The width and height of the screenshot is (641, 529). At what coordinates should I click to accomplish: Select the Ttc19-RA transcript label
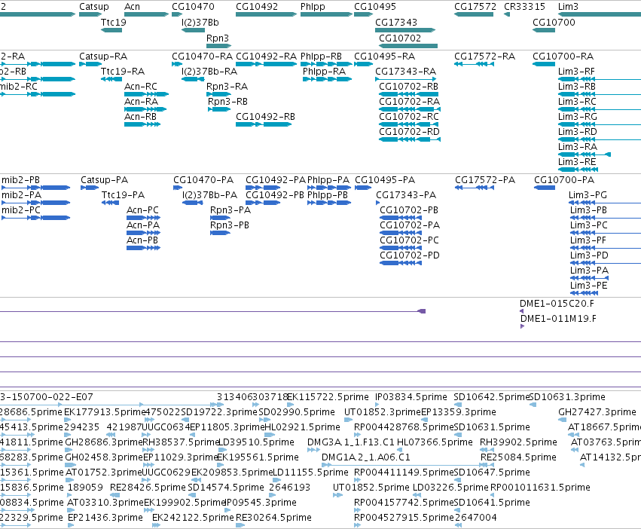[x=123, y=72]
